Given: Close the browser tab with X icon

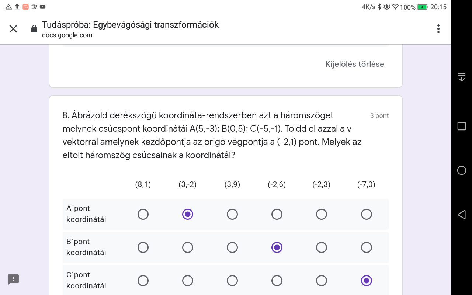Looking at the screenshot, I should tap(13, 29).
